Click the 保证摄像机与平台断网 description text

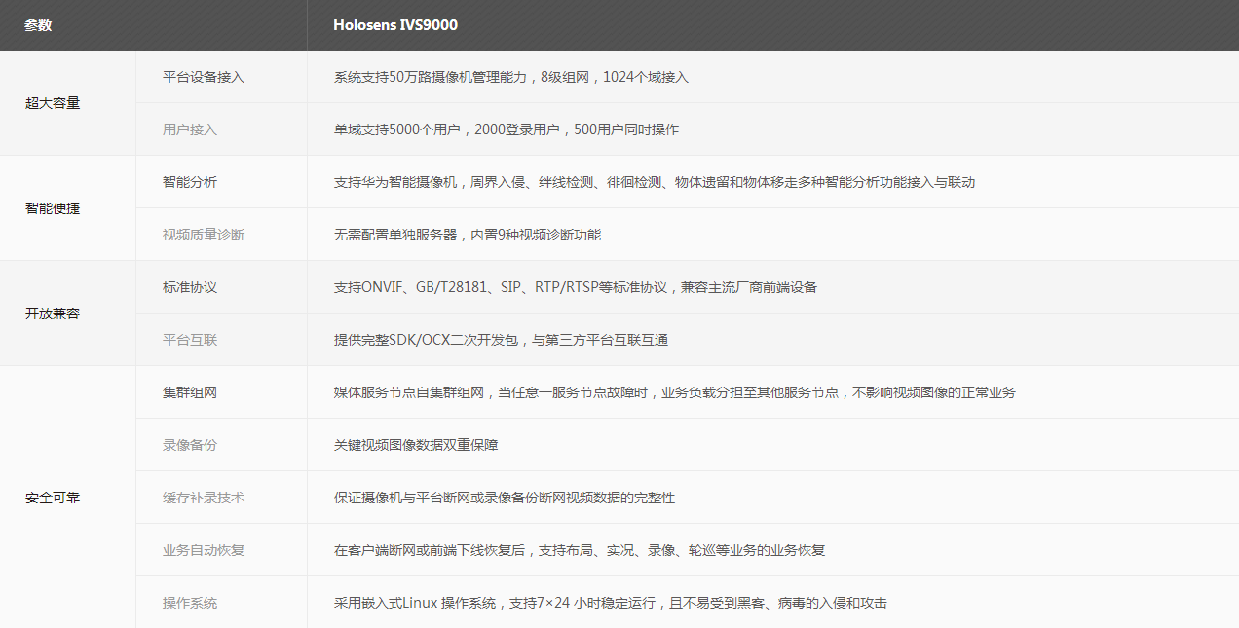pos(505,498)
